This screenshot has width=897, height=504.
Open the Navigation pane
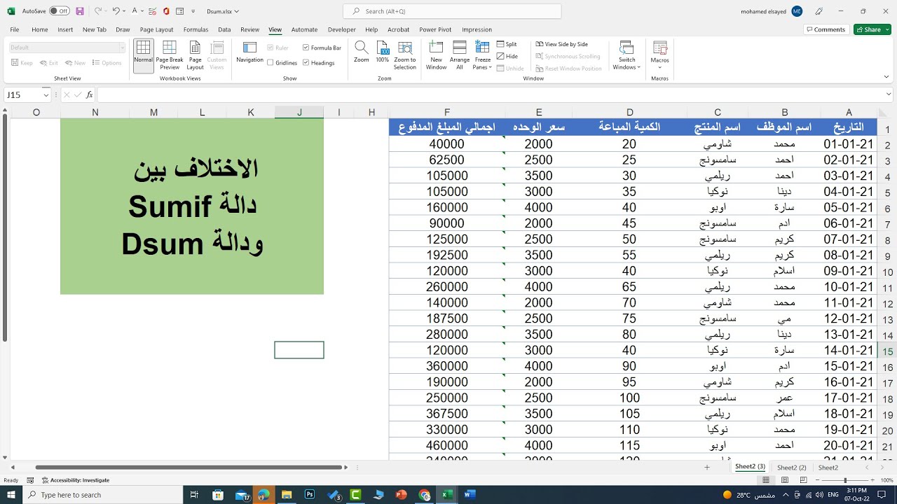coord(249,52)
